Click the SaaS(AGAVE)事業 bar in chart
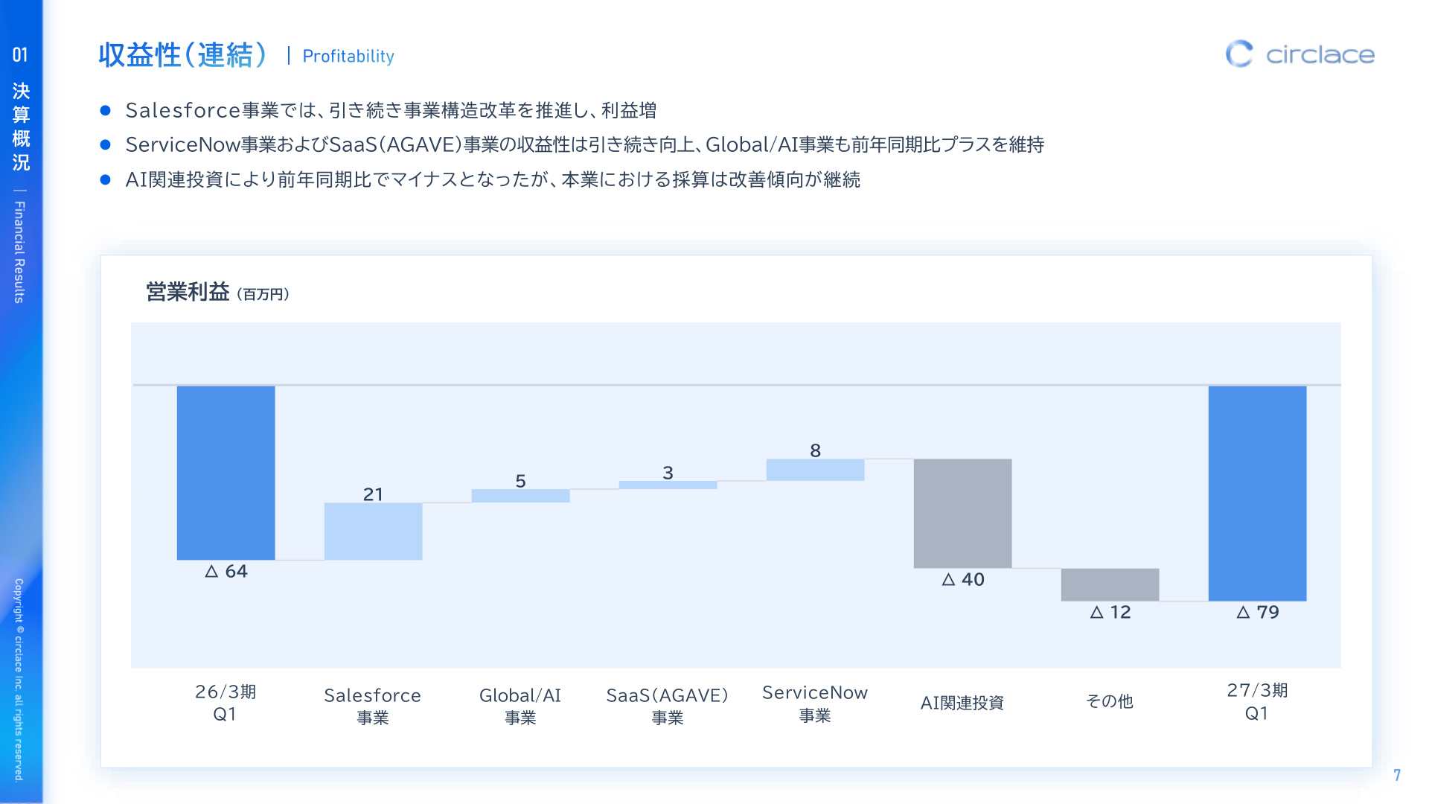Viewport: 1429px width, 804px height. coord(668,485)
